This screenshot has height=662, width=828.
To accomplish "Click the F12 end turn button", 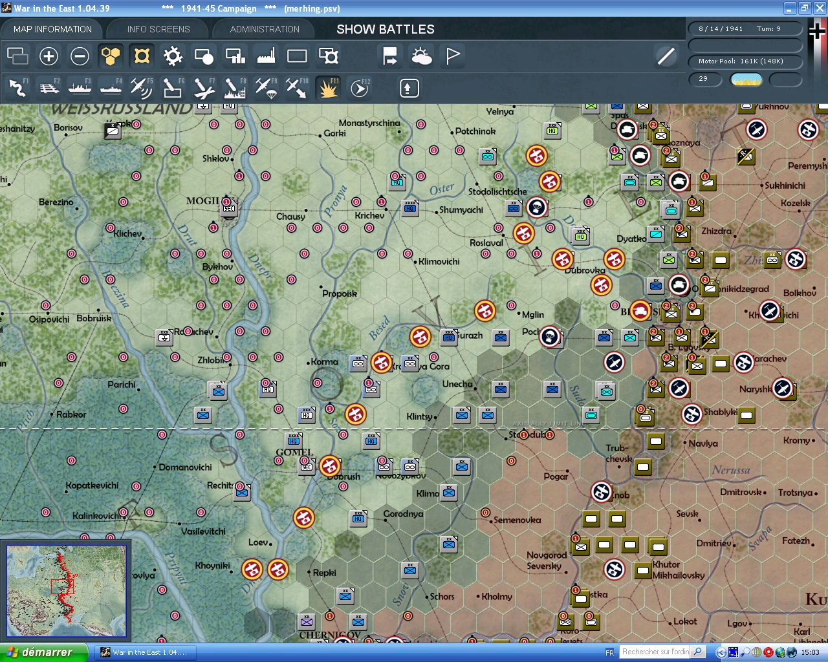I will pyautogui.click(x=360, y=88).
